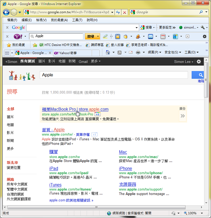
Task: Click the Google search box containing Apple
Action: click(114, 75)
